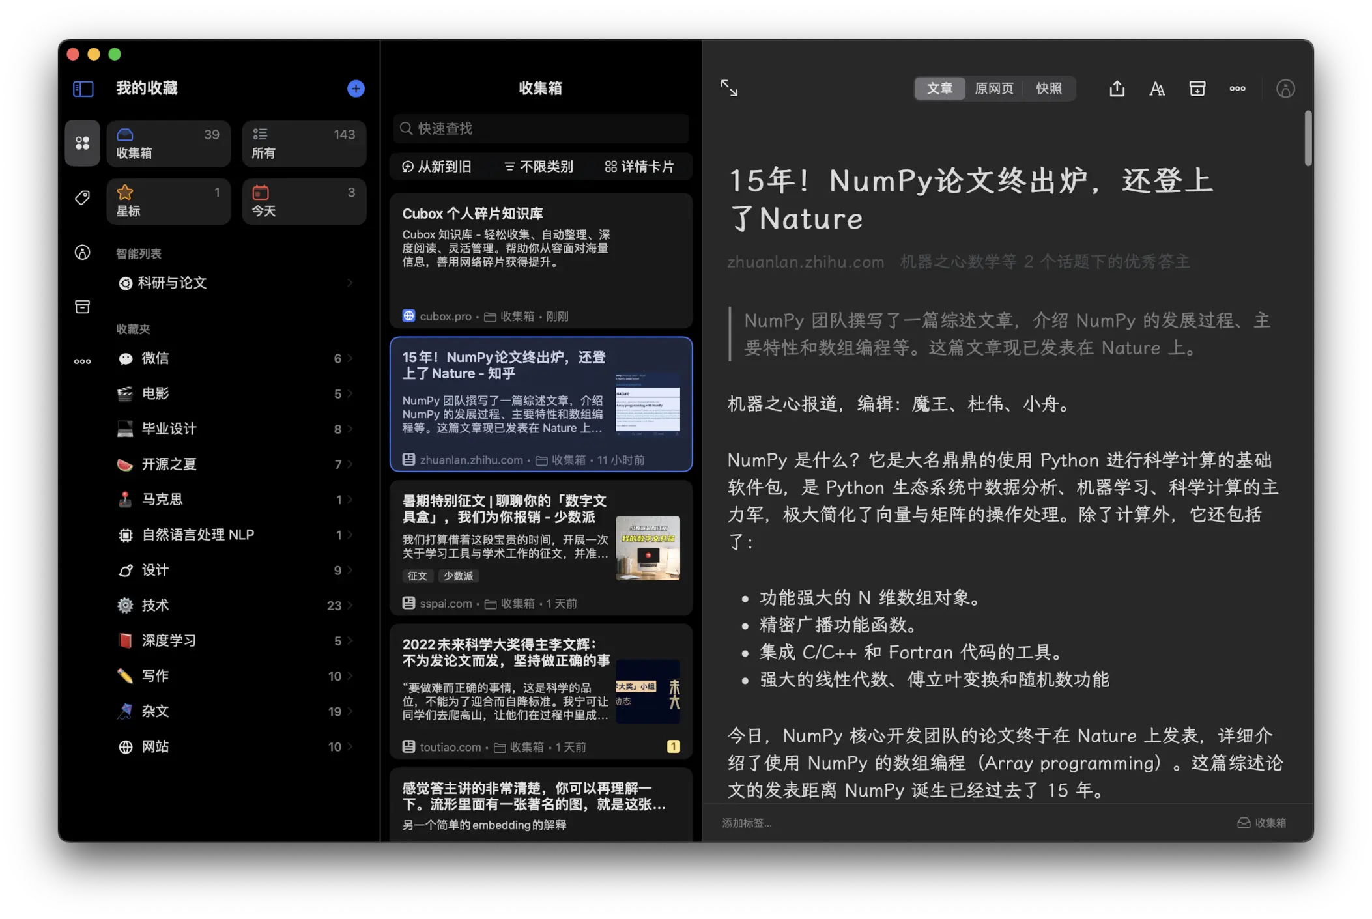This screenshot has width=1372, height=919.
Task: Select the 深度学习 folder
Action: click(236, 640)
